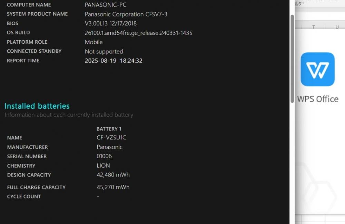Click the WPS Office logo icon
This screenshot has height=224, width=345.
pyautogui.click(x=317, y=69)
